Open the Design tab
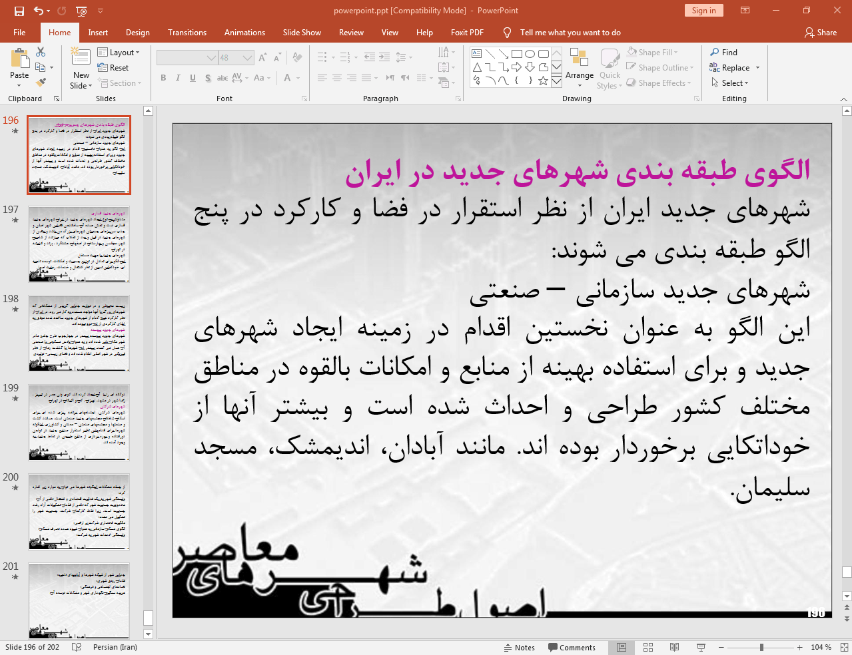This screenshot has height=655, width=852. [x=138, y=32]
